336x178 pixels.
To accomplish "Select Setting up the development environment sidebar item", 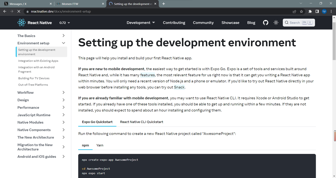I will coord(41,52).
